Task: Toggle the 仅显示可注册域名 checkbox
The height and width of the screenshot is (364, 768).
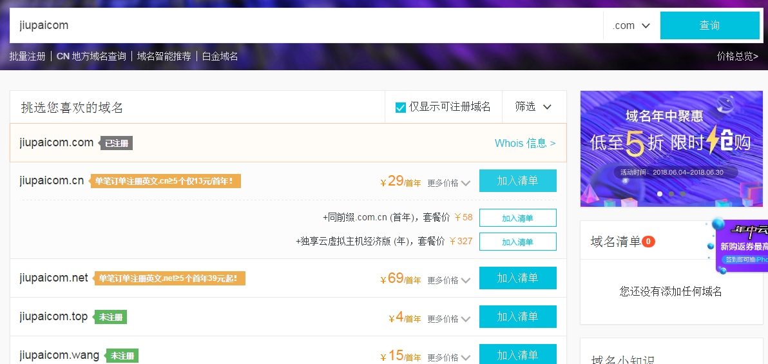Action: [400, 107]
